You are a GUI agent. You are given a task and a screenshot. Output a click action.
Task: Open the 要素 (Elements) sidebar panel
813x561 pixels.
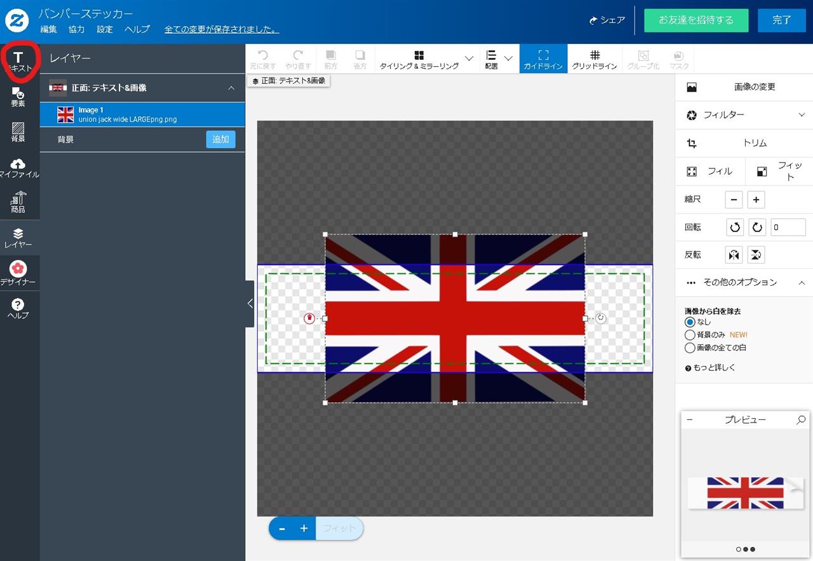click(x=18, y=97)
